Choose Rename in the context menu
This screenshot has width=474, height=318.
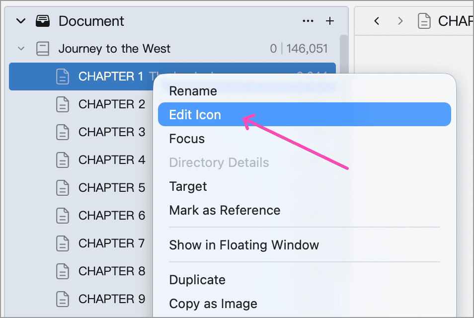tap(193, 91)
